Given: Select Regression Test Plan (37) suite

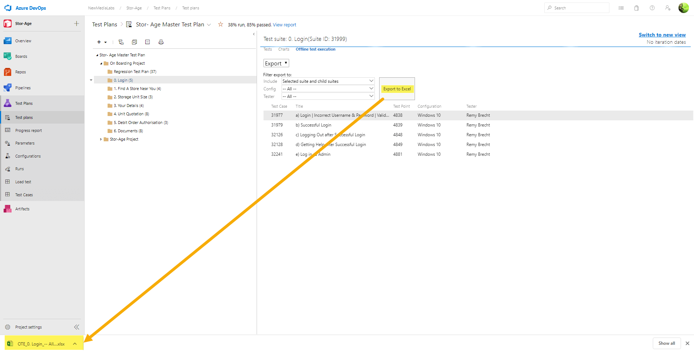Looking at the screenshot, I should tap(135, 72).
